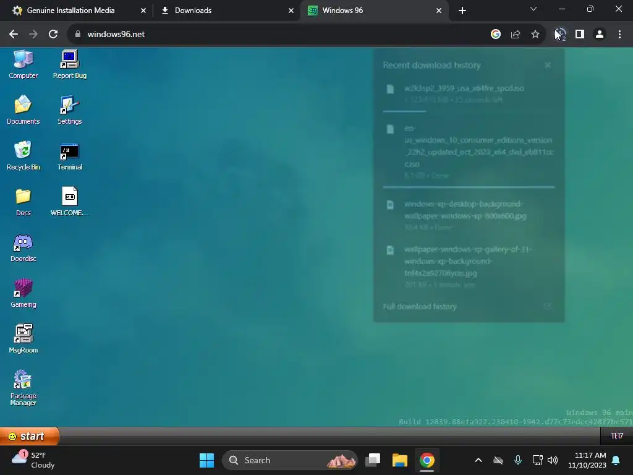
Task: Go back with the browser back arrow
Action: [x=14, y=35]
